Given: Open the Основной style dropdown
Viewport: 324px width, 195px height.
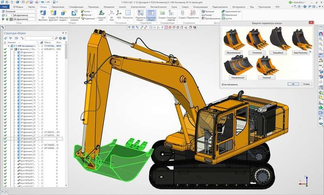Looking at the screenshot, I should click(x=35, y=12).
